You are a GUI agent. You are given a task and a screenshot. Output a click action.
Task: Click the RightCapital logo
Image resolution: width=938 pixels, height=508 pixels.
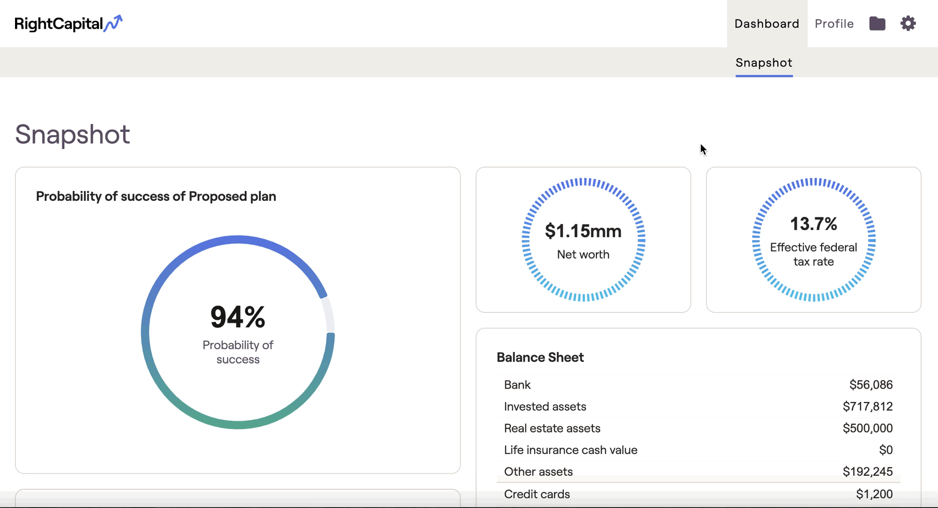[68, 23]
